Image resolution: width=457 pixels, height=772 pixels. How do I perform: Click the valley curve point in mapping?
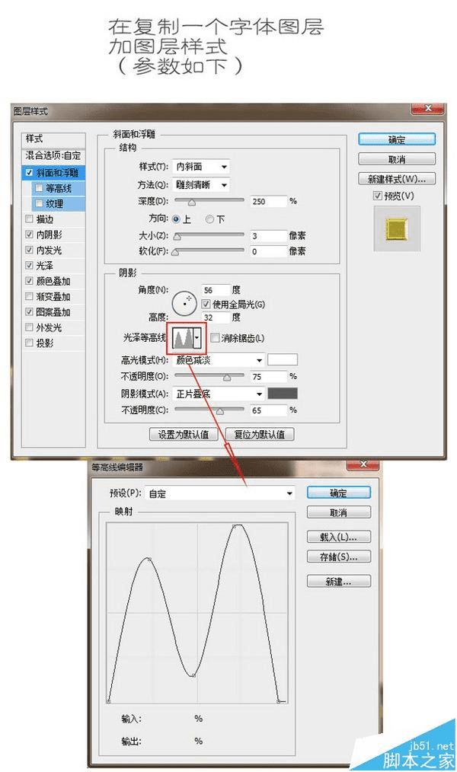click(x=193, y=675)
